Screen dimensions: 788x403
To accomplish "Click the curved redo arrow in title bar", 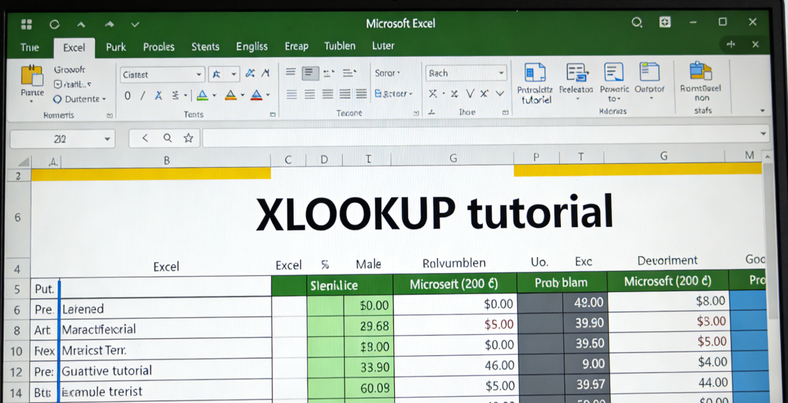I will pyautogui.click(x=109, y=24).
